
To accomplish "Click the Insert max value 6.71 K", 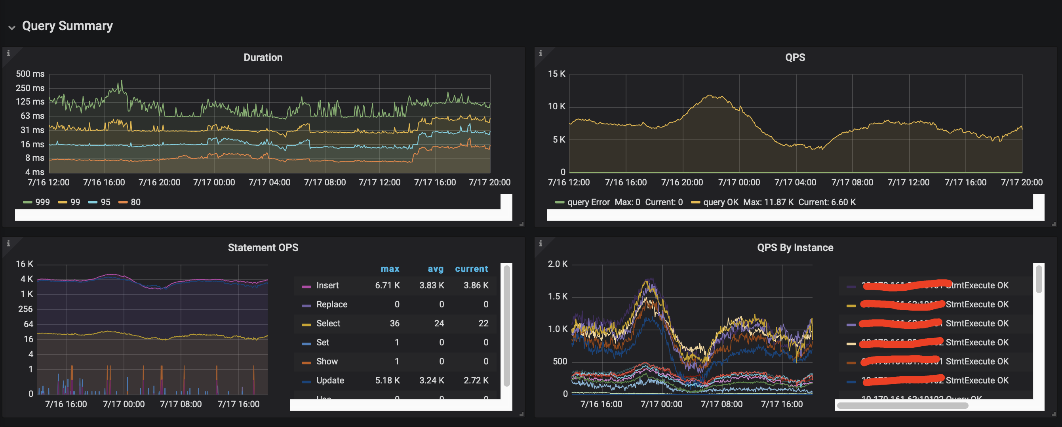I will [387, 286].
